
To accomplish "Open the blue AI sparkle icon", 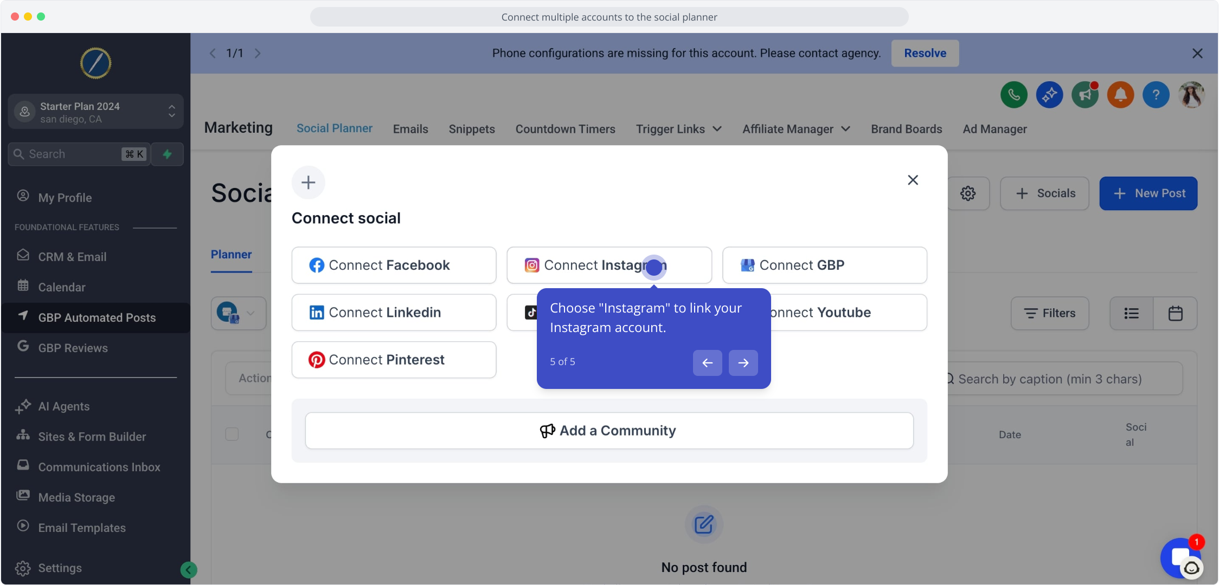I will pyautogui.click(x=1049, y=95).
